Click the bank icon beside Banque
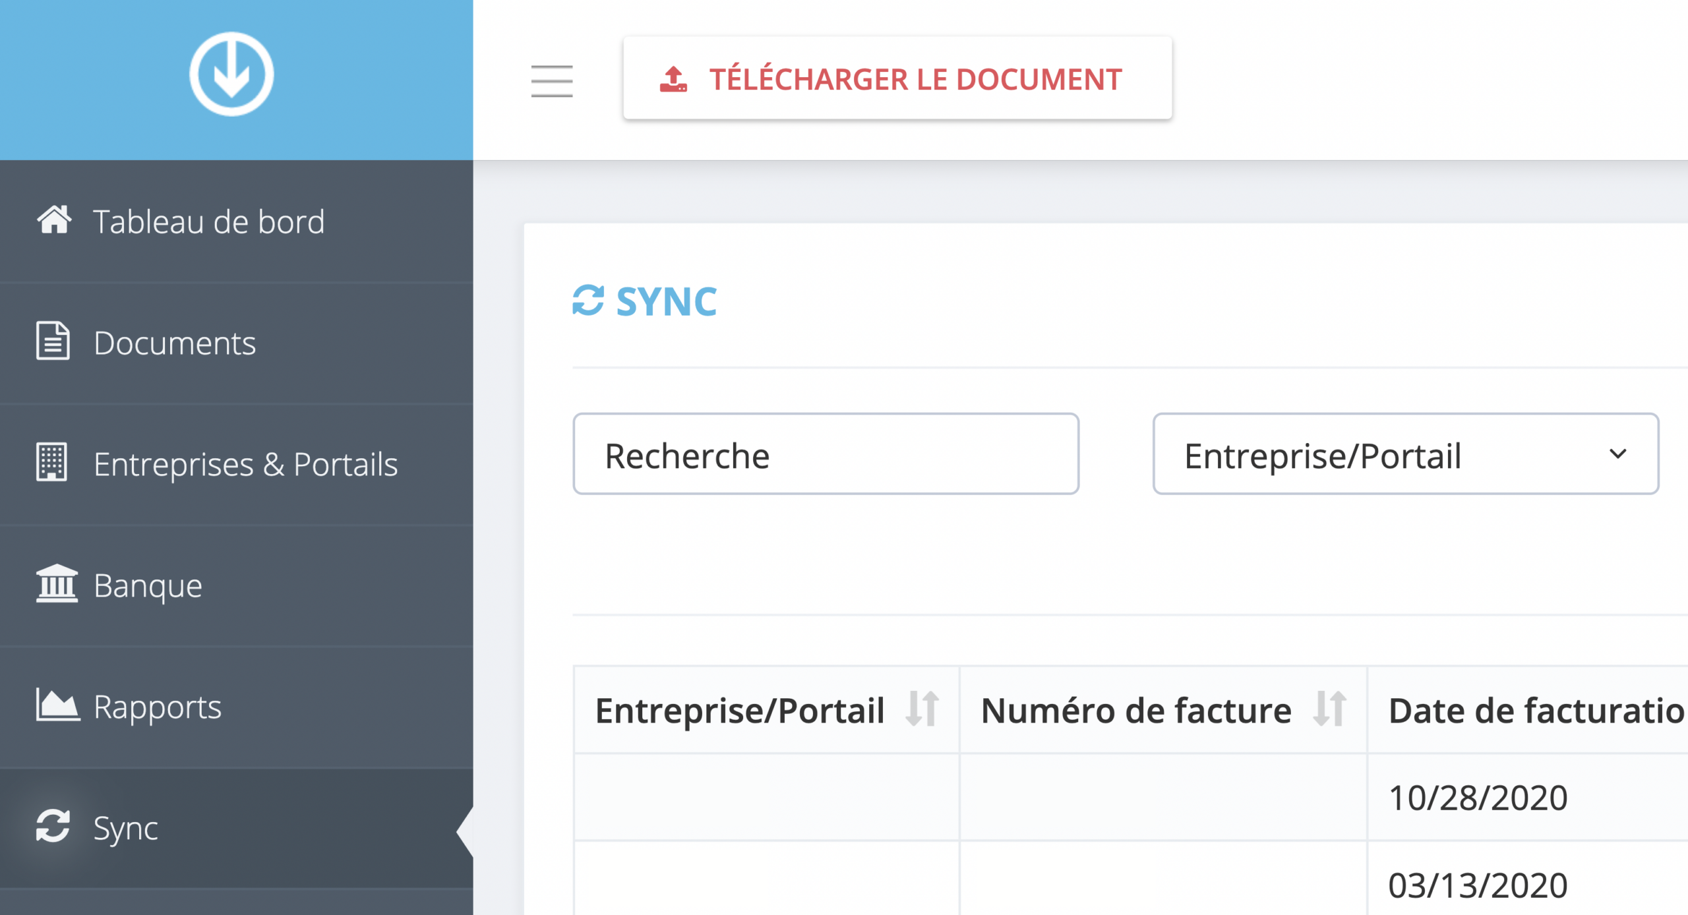Viewport: 1688px width, 915px height. coord(57,583)
